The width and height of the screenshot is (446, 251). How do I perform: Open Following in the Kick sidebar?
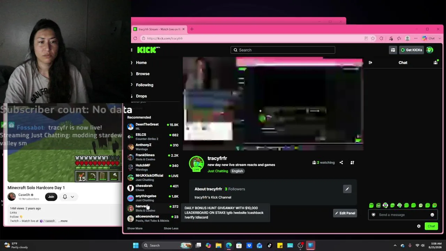point(145,85)
